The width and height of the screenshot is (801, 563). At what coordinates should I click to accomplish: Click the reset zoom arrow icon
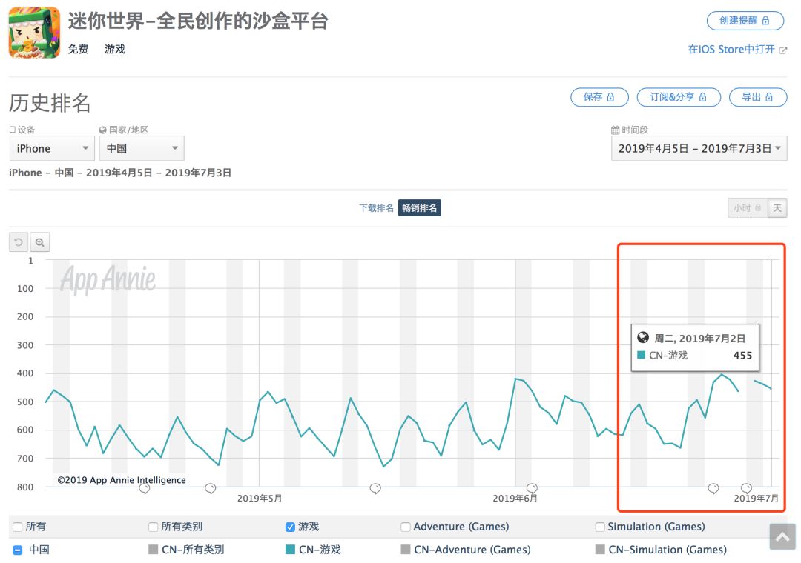(x=19, y=242)
